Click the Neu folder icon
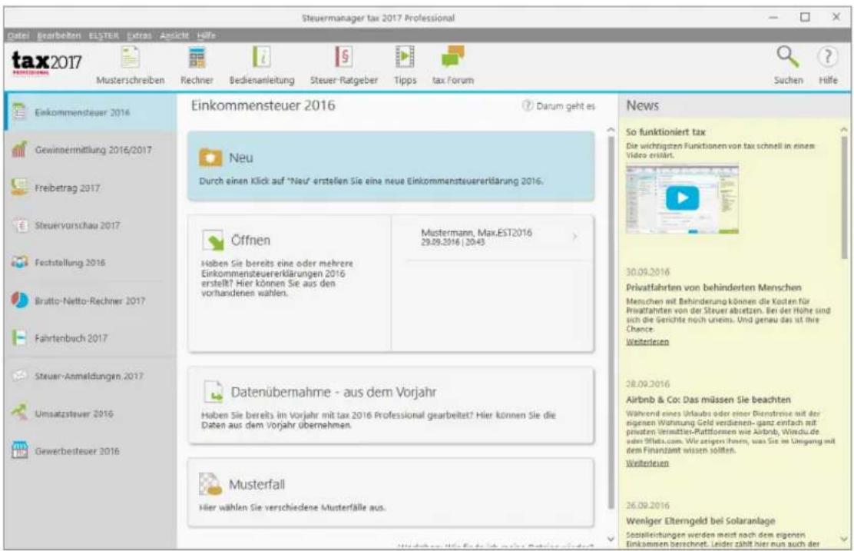Screen dimensions: 854x551 210,158
